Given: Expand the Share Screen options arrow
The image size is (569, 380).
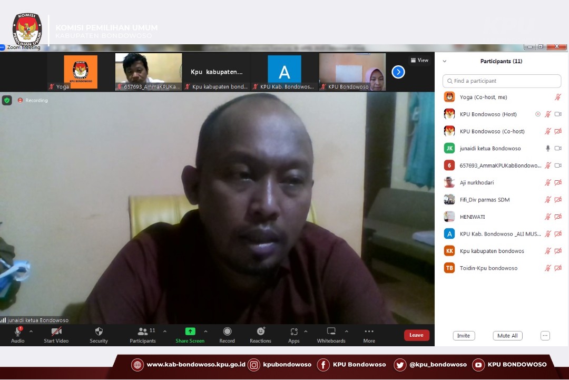Looking at the screenshot, I should 205,332.
